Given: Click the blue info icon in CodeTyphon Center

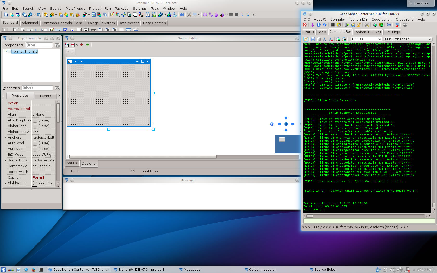Looking at the screenshot, I should pos(319,25).
